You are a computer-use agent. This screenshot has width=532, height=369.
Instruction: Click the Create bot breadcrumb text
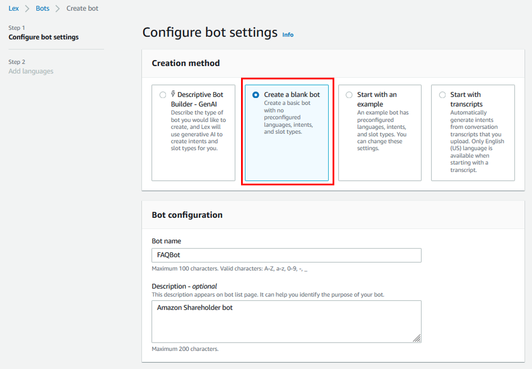point(82,8)
